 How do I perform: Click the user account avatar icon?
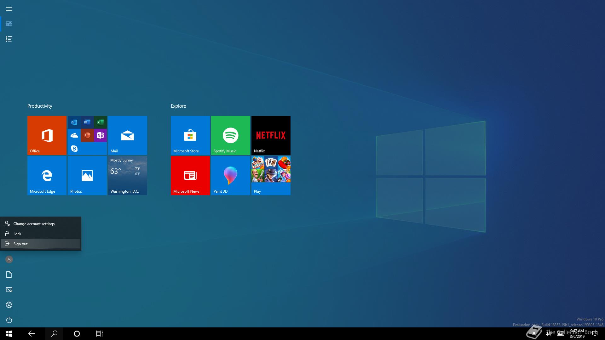(9, 259)
